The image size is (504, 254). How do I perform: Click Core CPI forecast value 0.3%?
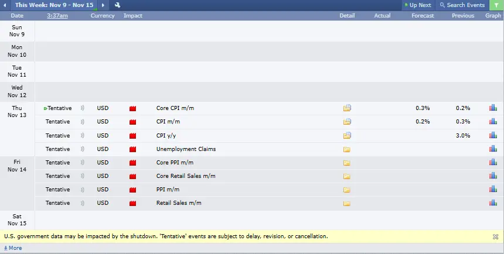tap(423, 108)
